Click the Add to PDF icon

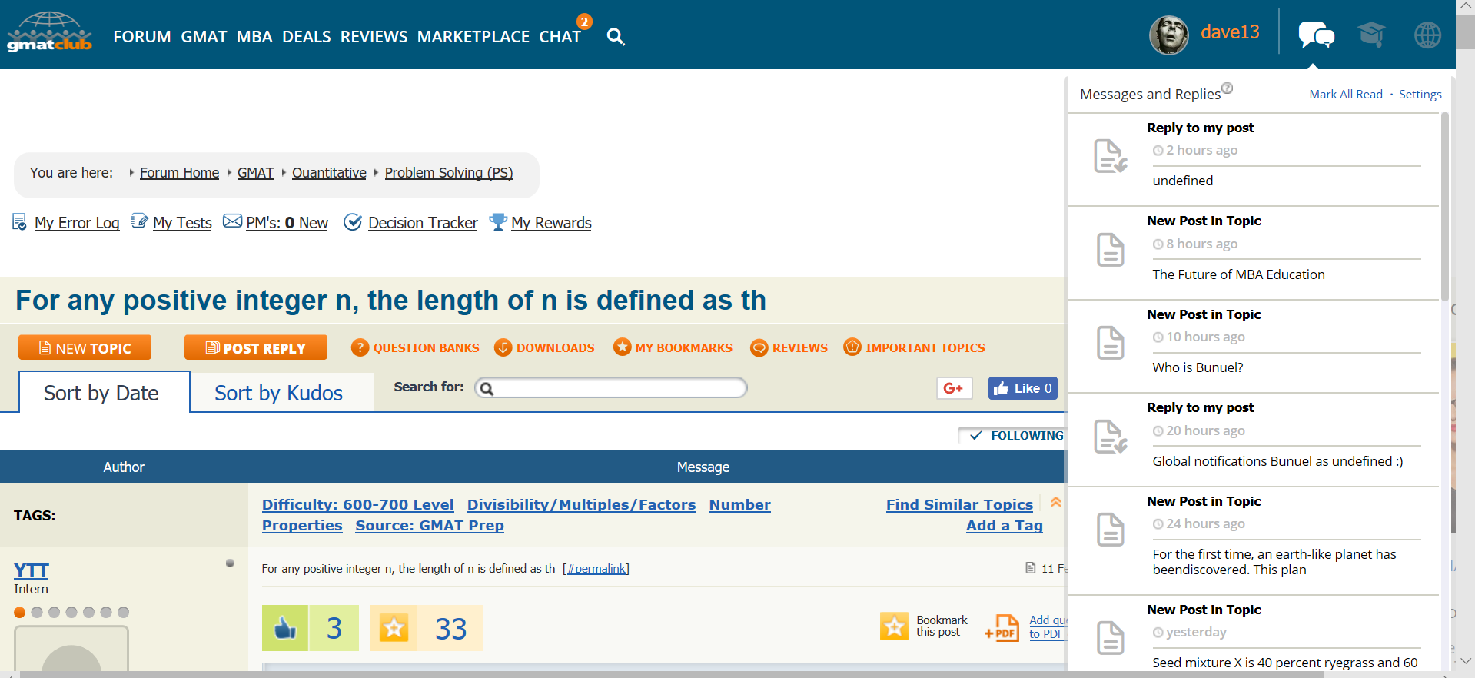(1003, 627)
